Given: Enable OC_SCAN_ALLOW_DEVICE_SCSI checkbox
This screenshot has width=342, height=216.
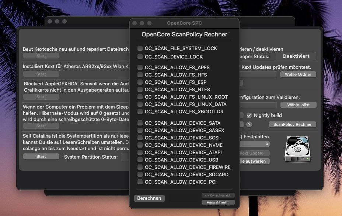Looking at the screenshot, I should (140, 138).
